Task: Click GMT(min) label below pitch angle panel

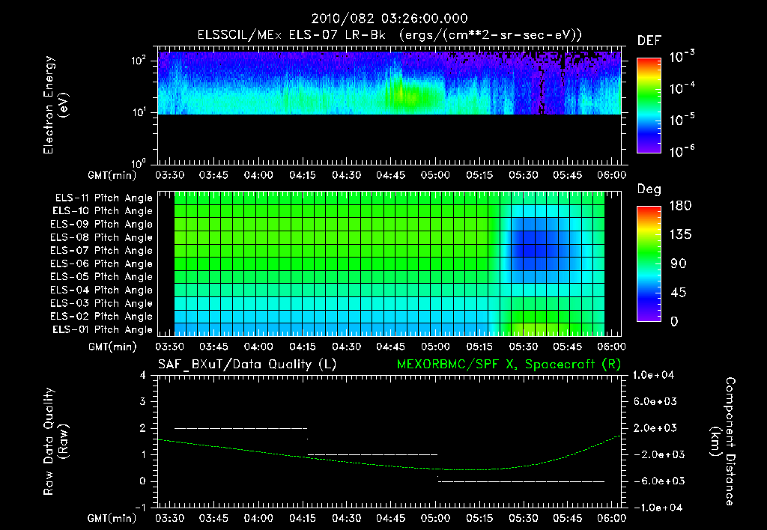Action: click(112, 347)
